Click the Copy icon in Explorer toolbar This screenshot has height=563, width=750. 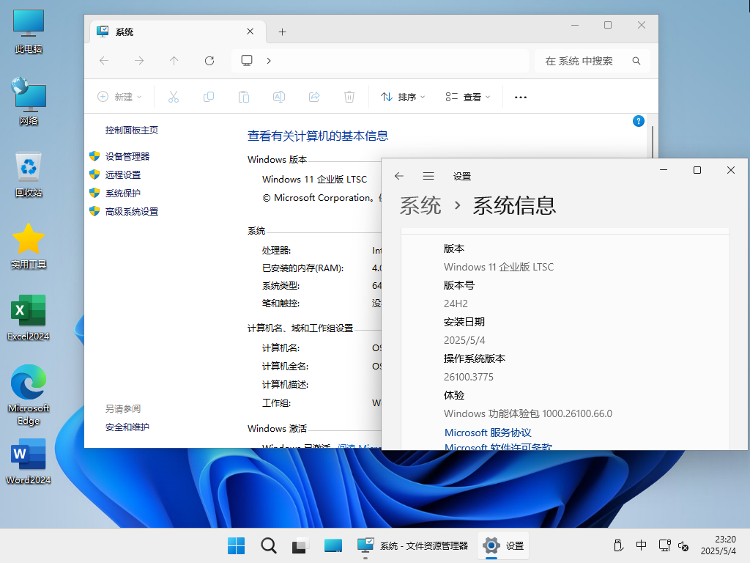coord(209,97)
